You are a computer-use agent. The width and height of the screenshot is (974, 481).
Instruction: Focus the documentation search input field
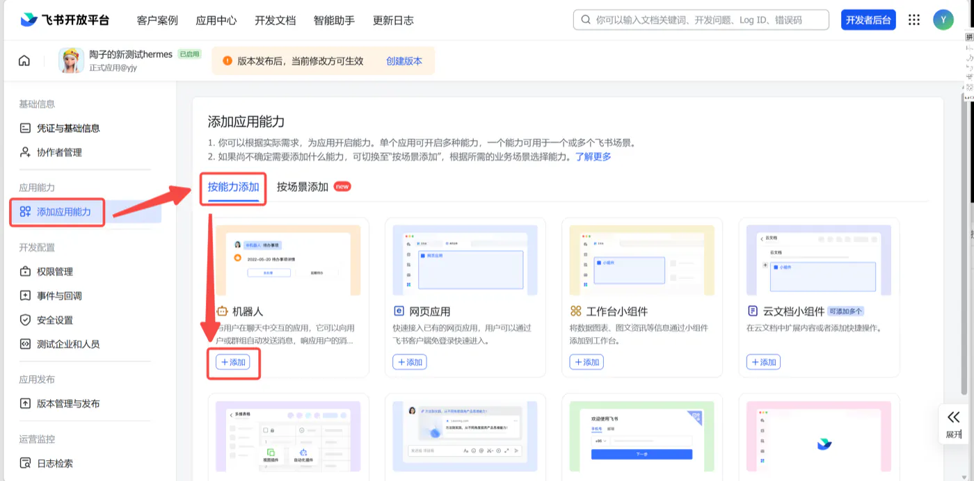[x=701, y=19]
